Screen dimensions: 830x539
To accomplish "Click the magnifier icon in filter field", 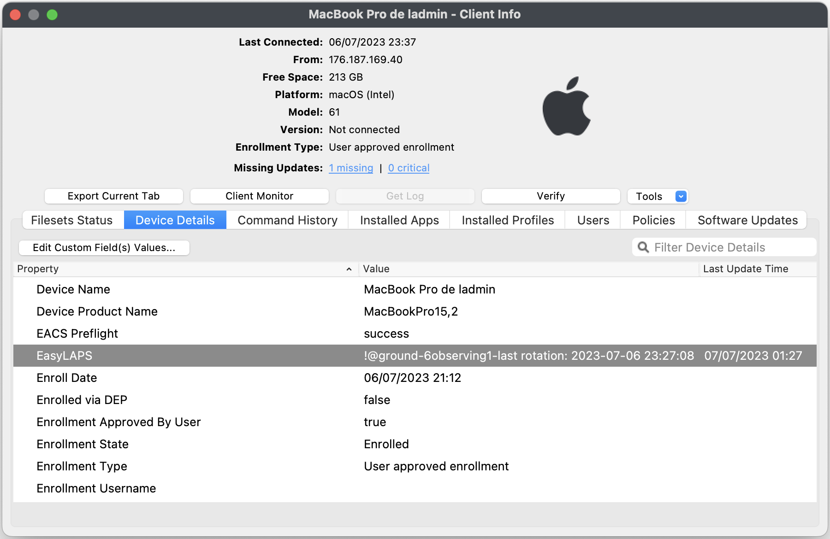I will tap(643, 247).
